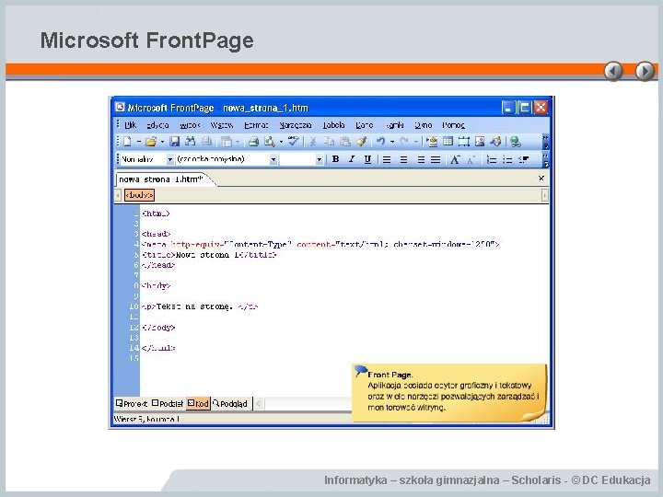Open the Format menu
This screenshot has width=663, height=497.
pos(256,125)
